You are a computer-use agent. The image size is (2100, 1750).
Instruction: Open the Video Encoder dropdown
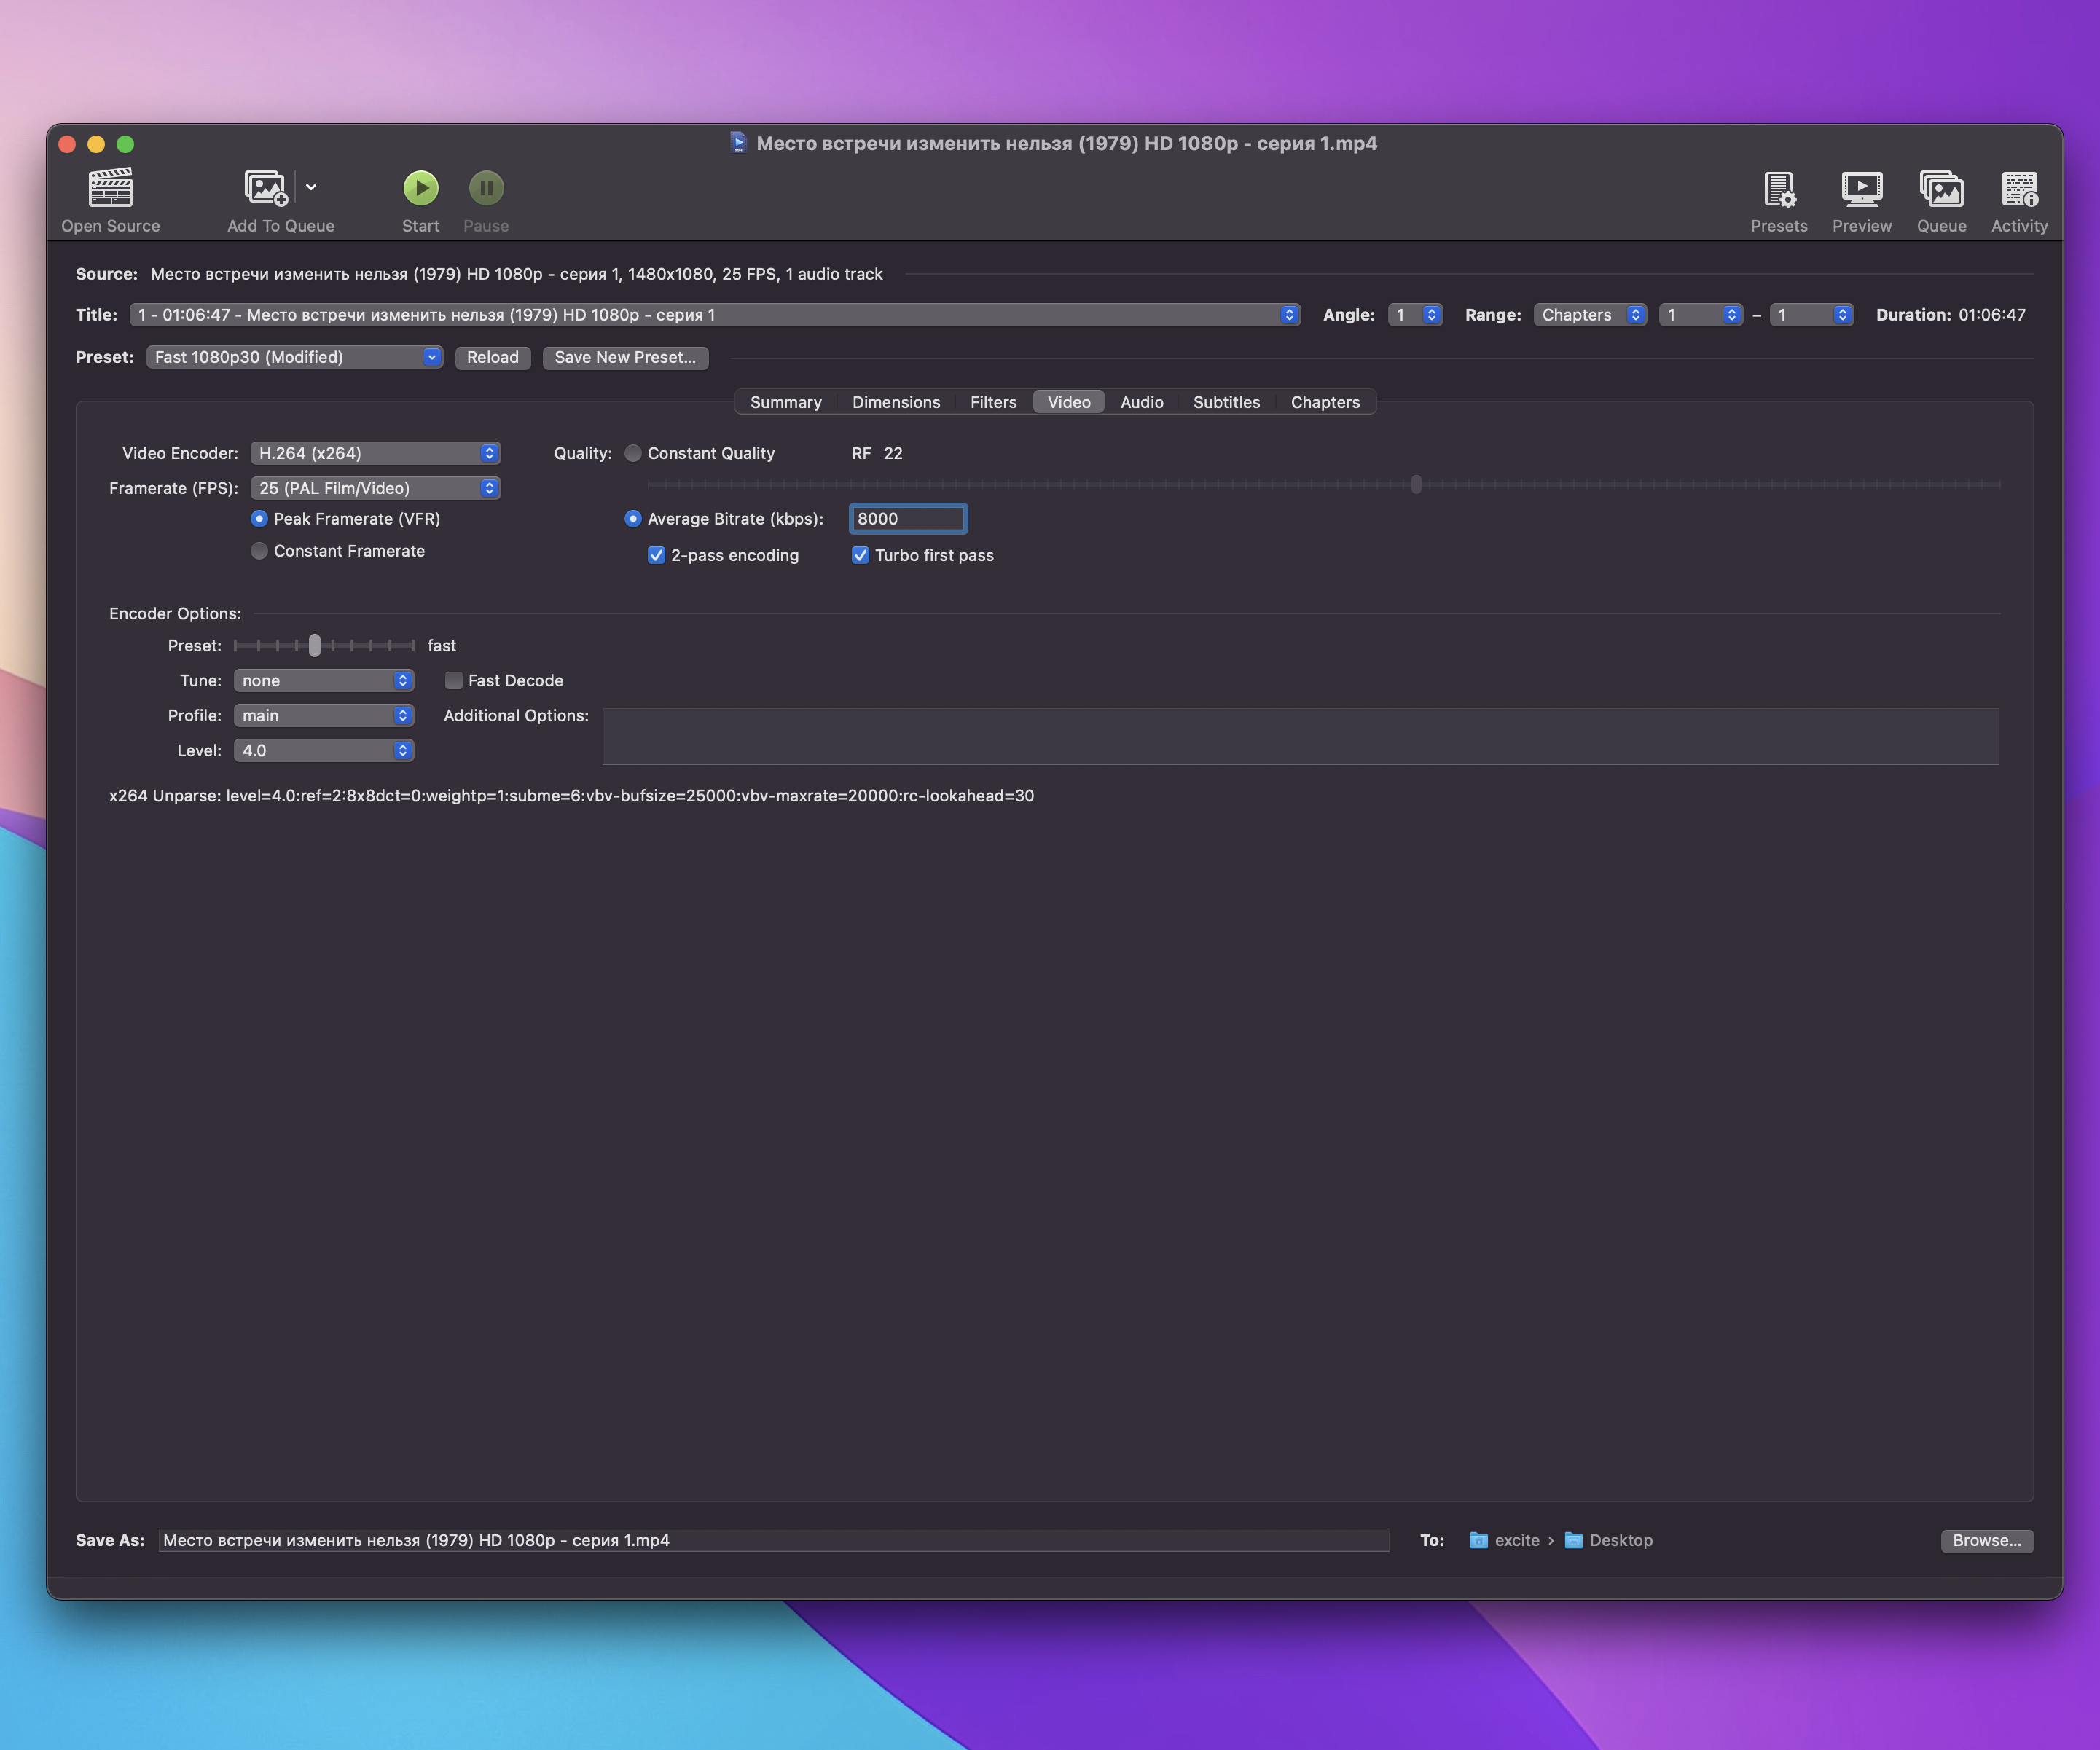375,453
